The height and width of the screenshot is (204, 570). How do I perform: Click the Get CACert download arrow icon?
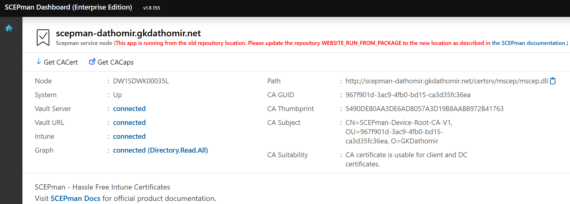[38, 62]
